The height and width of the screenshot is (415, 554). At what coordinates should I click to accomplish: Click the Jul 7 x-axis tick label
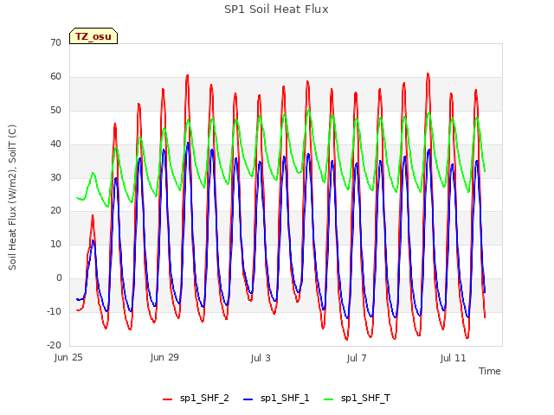pyautogui.click(x=357, y=358)
